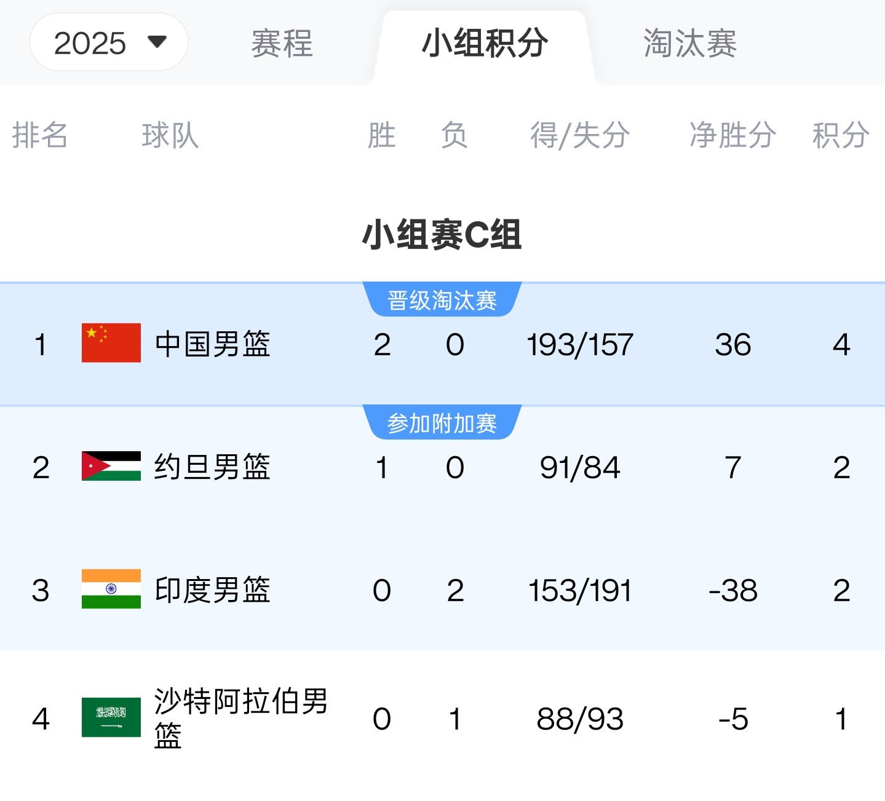Open the 2025 year dropdown
Screen dimensions: 885x801
(x=109, y=42)
